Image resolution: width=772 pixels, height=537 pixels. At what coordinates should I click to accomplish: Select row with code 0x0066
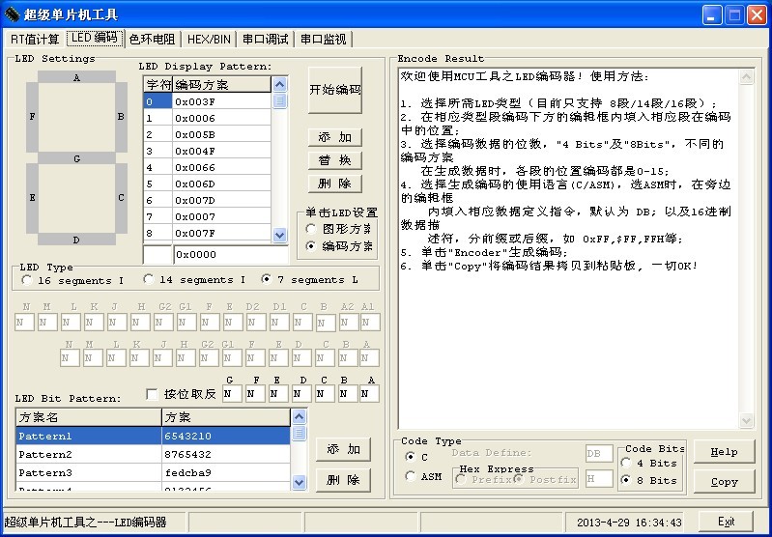point(208,167)
